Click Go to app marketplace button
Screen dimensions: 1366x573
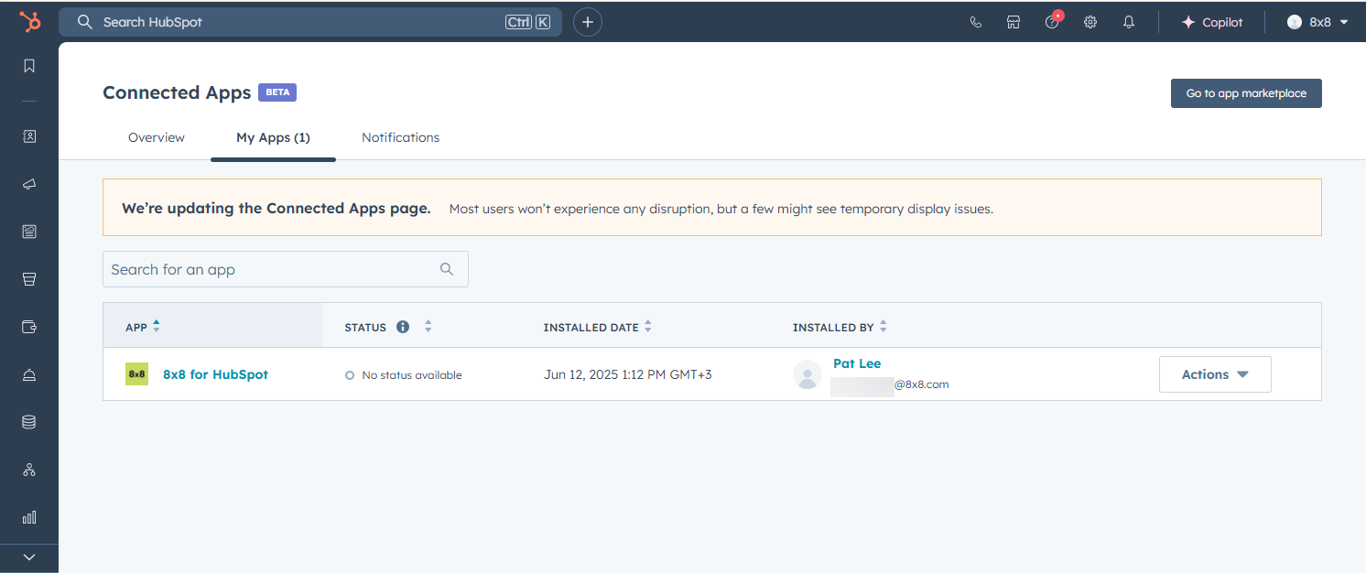click(x=1246, y=93)
